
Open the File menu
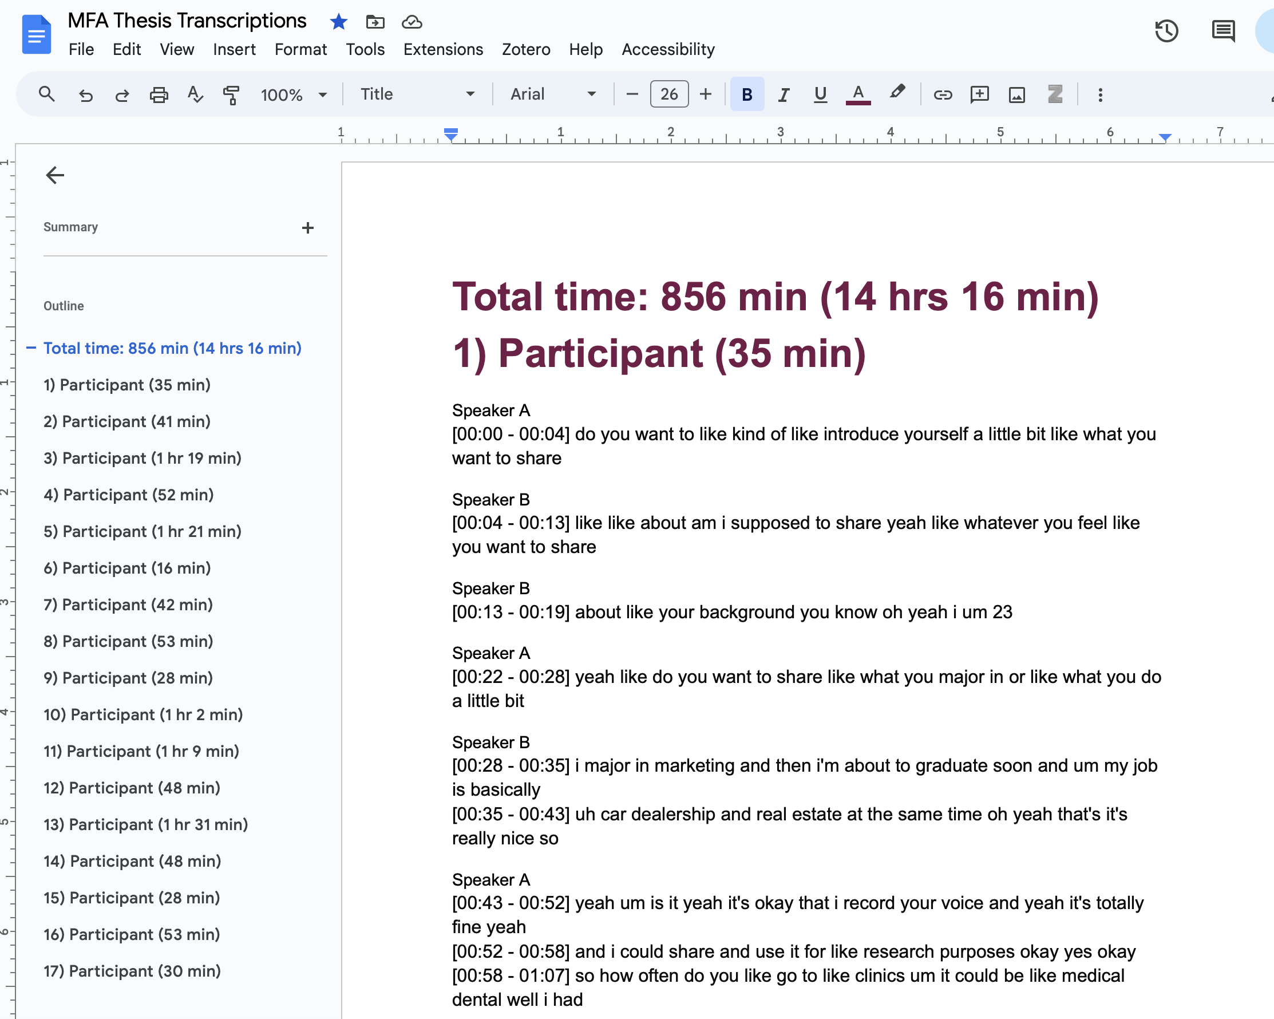point(81,49)
